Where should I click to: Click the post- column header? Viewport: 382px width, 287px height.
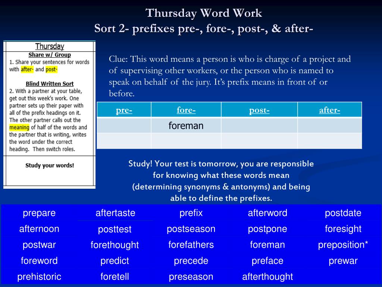(x=259, y=110)
